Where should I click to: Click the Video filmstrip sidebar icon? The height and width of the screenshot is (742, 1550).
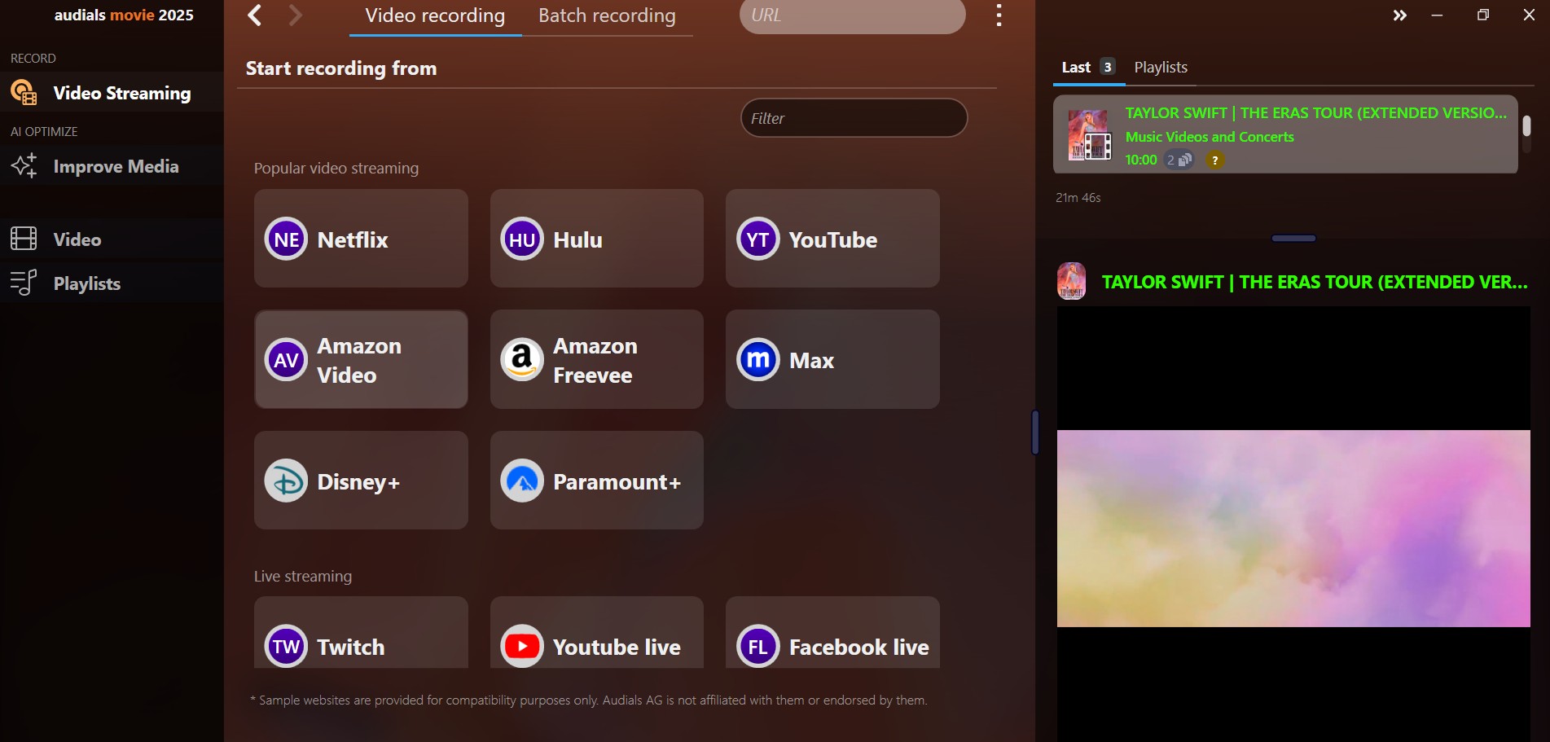[24, 239]
